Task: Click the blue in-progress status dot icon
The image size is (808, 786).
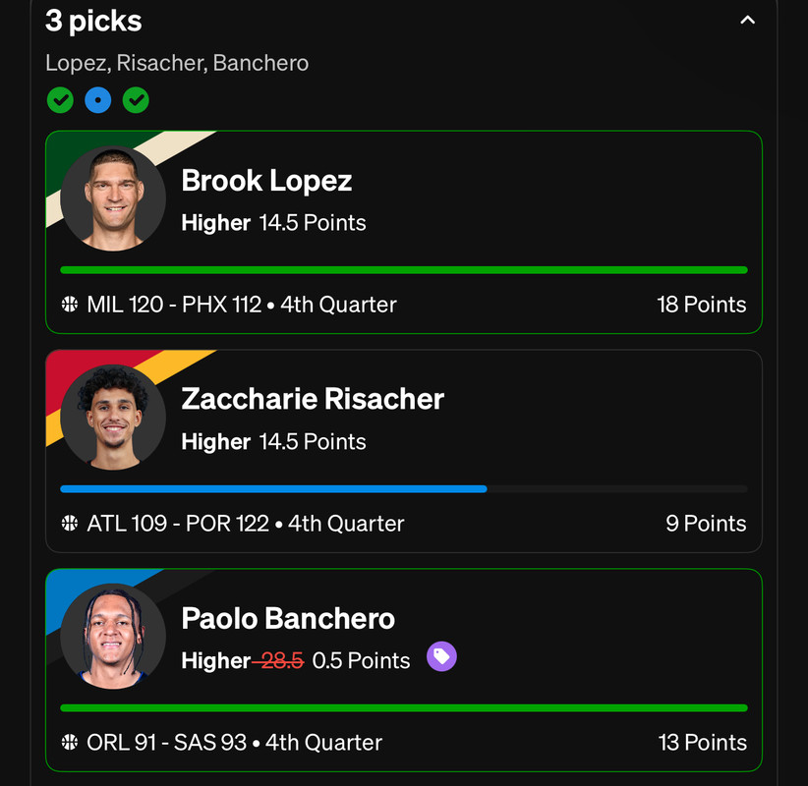Action: click(x=98, y=100)
